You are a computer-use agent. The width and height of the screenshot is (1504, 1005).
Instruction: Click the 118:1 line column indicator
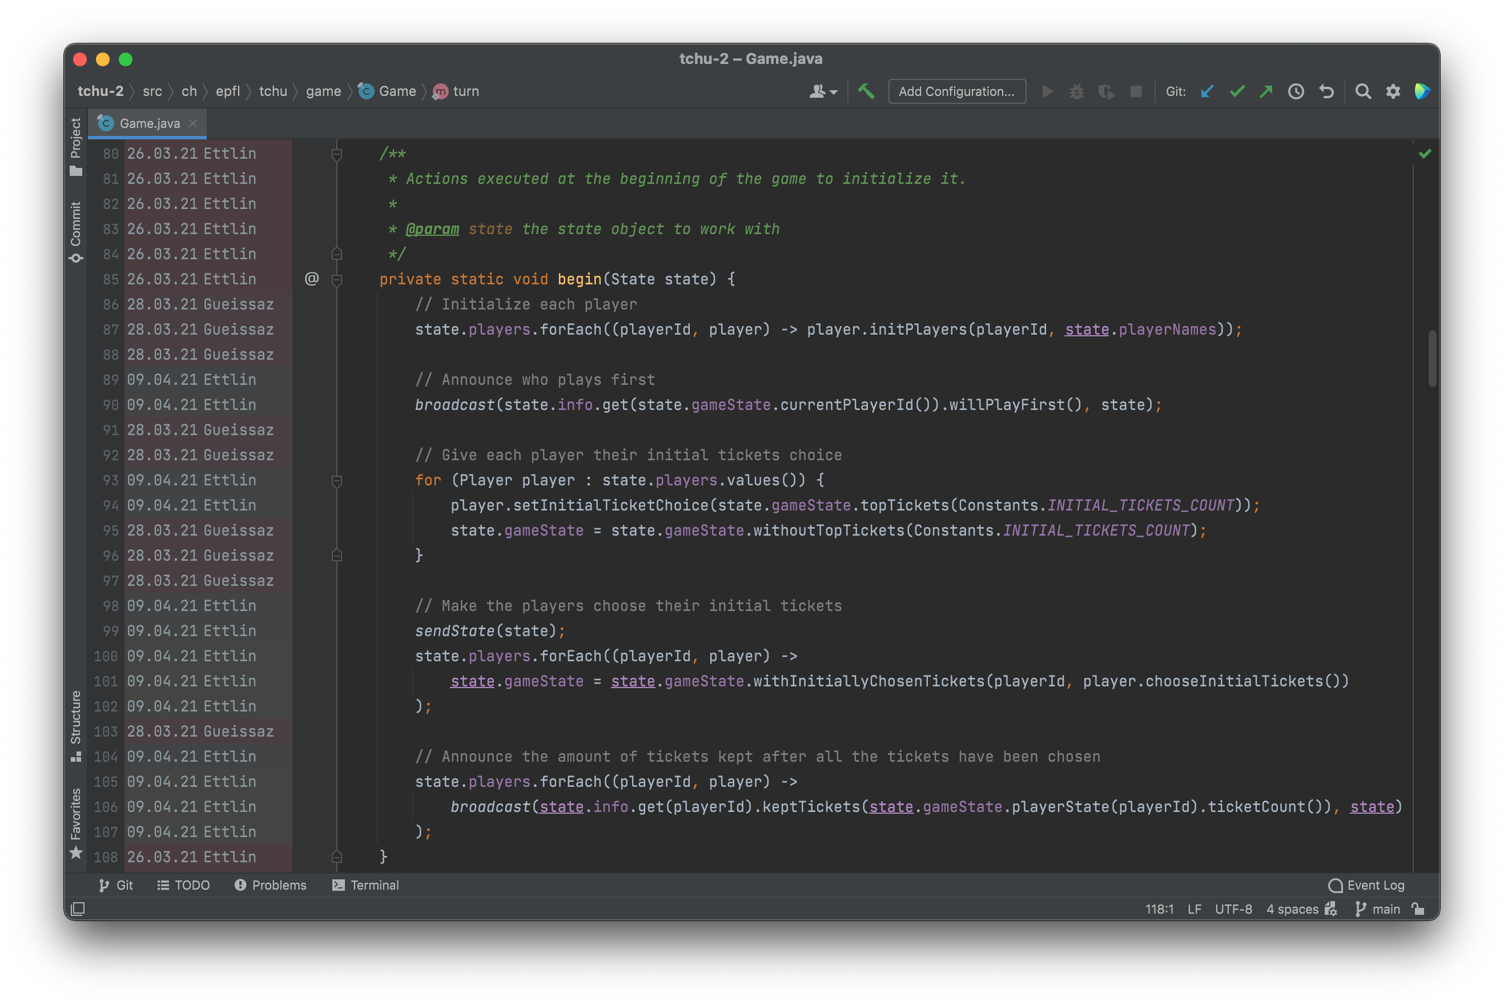click(1159, 909)
